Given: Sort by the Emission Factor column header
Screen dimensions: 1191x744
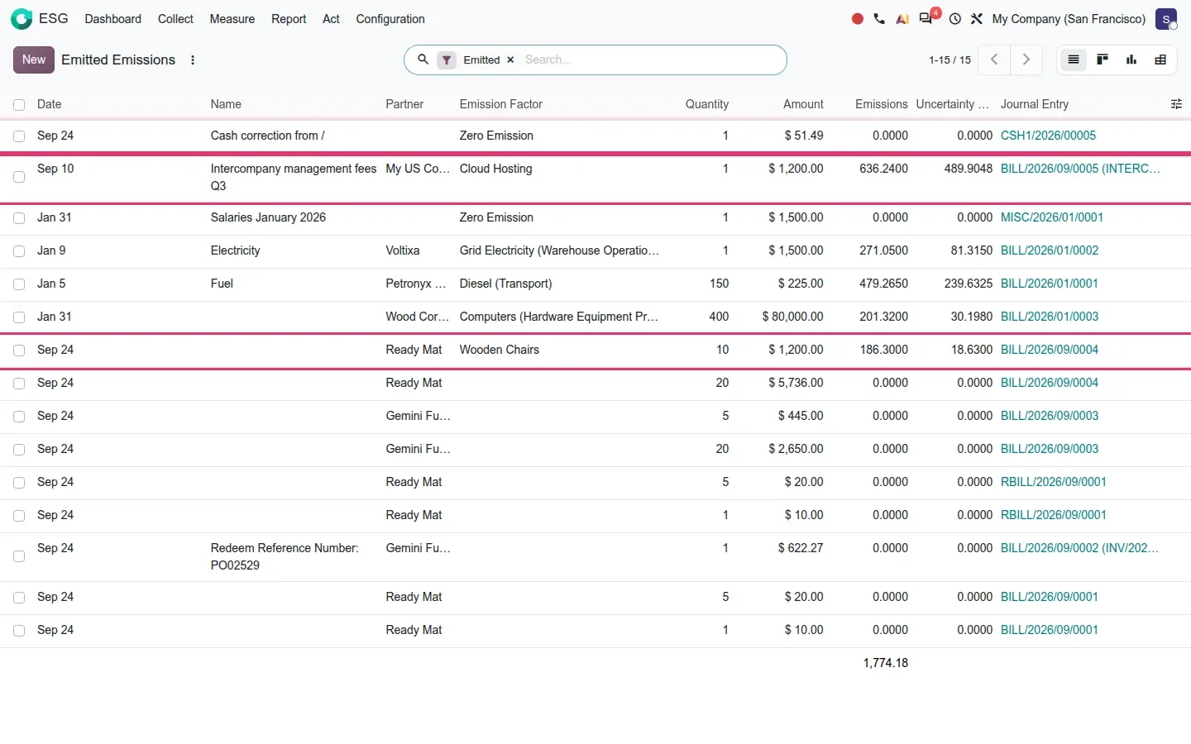Looking at the screenshot, I should tap(501, 104).
